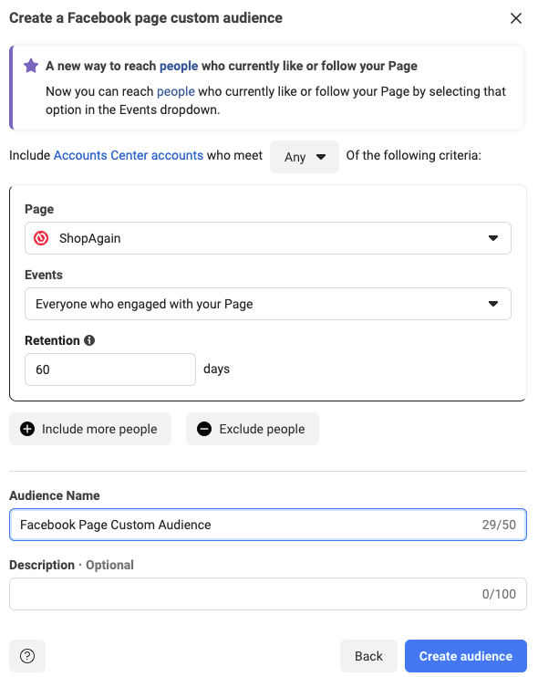This screenshot has height=677, width=538.
Task: Open the Accounts Center accounts link
Action: pyautogui.click(x=129, y=155)
